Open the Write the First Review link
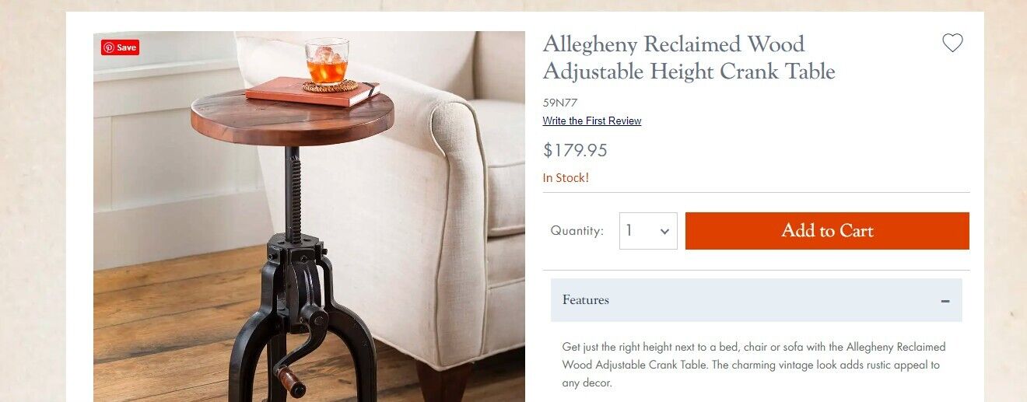 [x=592, y=121]
